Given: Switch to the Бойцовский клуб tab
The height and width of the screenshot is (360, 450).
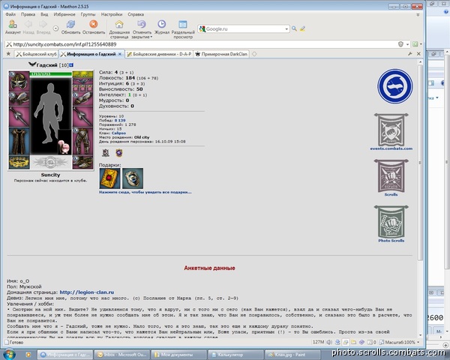Looking at the screenshot, I should 37,54.
